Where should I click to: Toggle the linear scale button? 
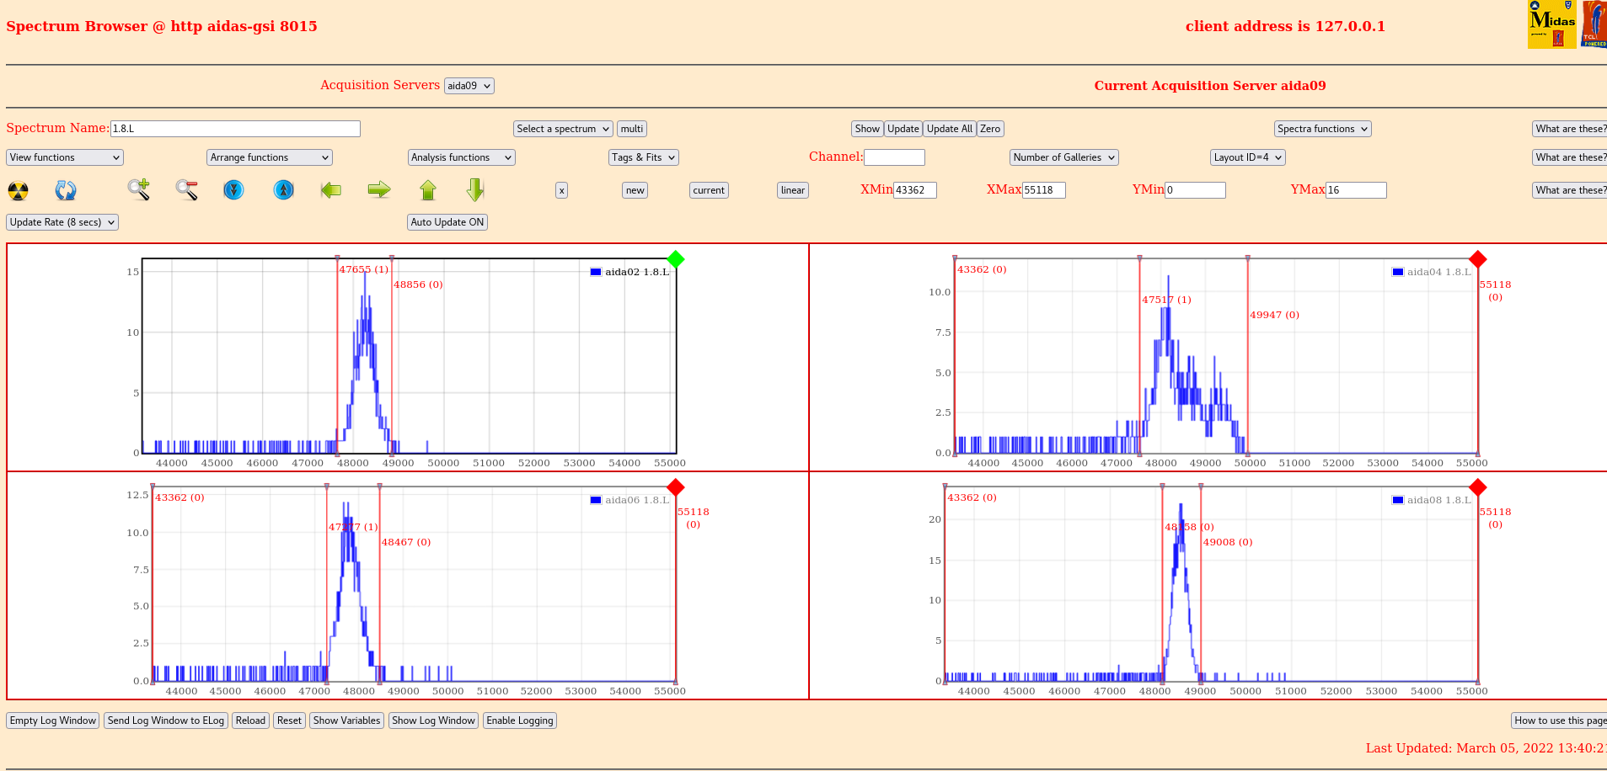click(793, 190)
